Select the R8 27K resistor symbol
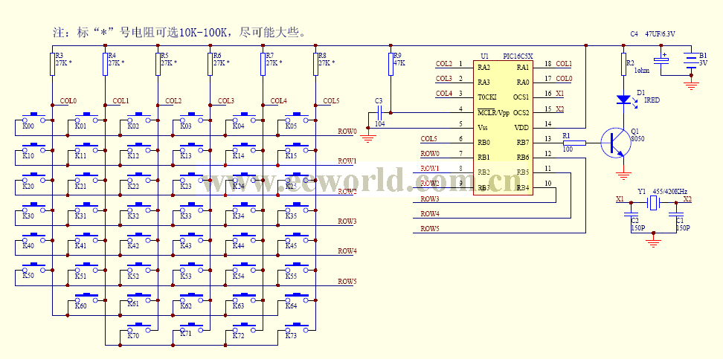This screenshot has width=723, height=359. (x=315, y=64)
